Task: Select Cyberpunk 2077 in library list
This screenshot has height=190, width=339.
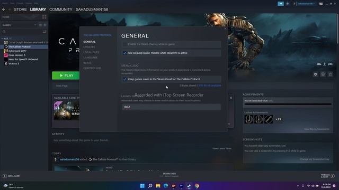Action: (x=17, y=51)
